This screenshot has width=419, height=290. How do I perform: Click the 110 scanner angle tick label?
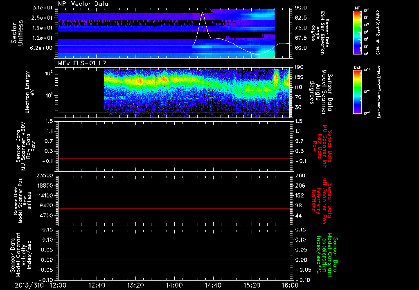(299, 87)
